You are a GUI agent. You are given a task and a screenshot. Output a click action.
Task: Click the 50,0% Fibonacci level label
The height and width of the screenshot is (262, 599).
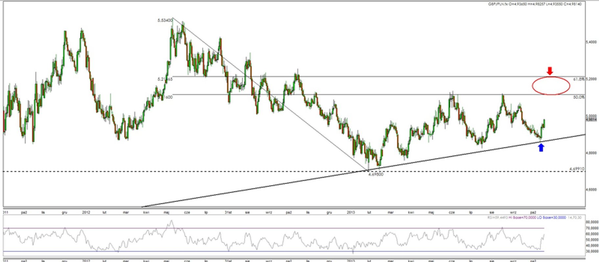tap(579, 97)
